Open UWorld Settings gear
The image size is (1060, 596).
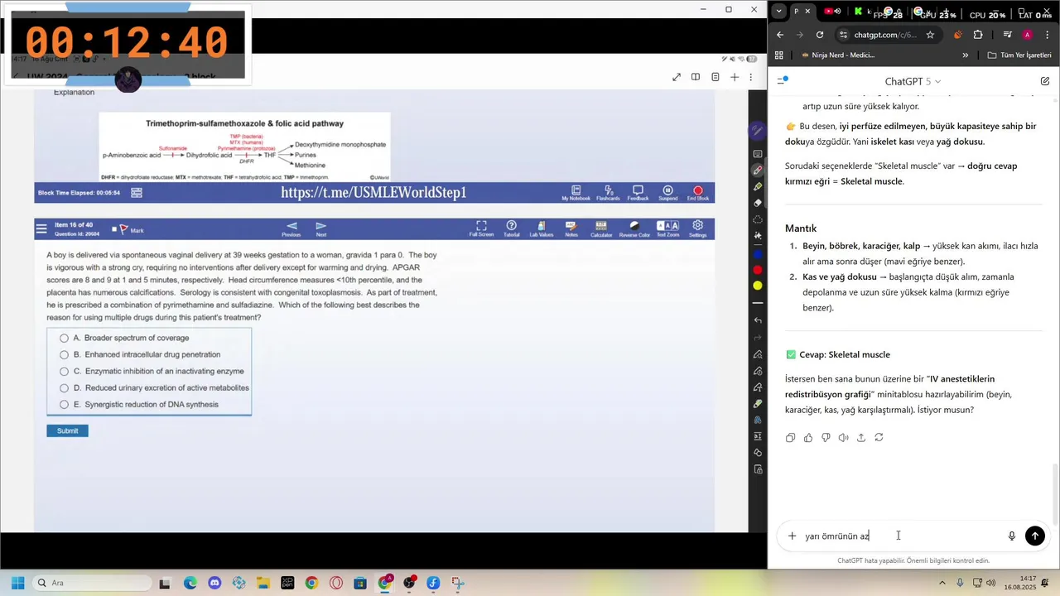coord(697,228)
